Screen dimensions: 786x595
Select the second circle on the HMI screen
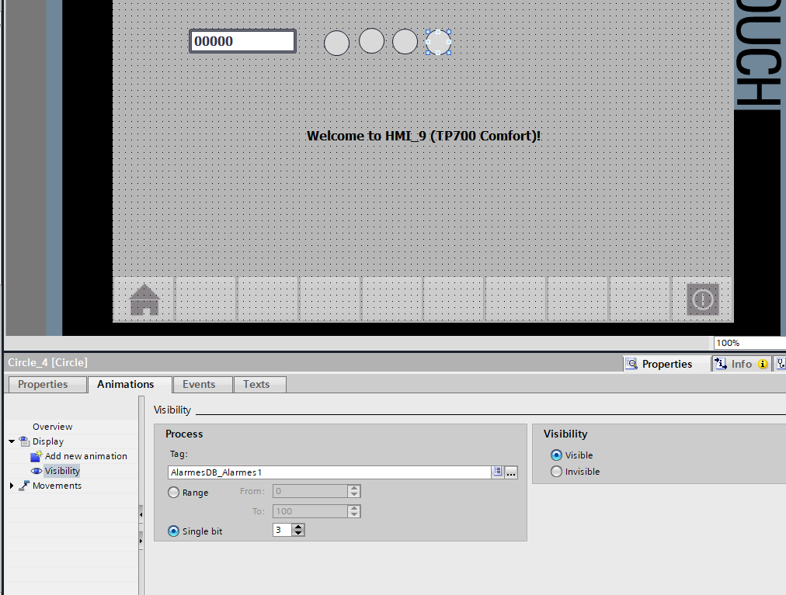coord(371,41)
